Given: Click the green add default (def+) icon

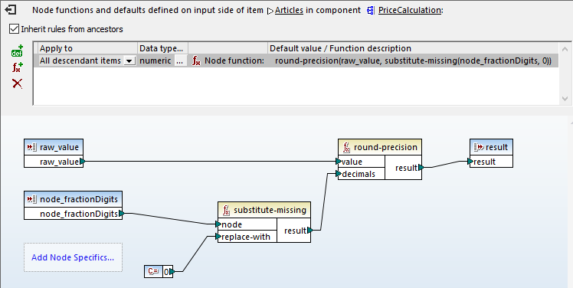Looking at the screenshot, I should click(x=17, y=51).
